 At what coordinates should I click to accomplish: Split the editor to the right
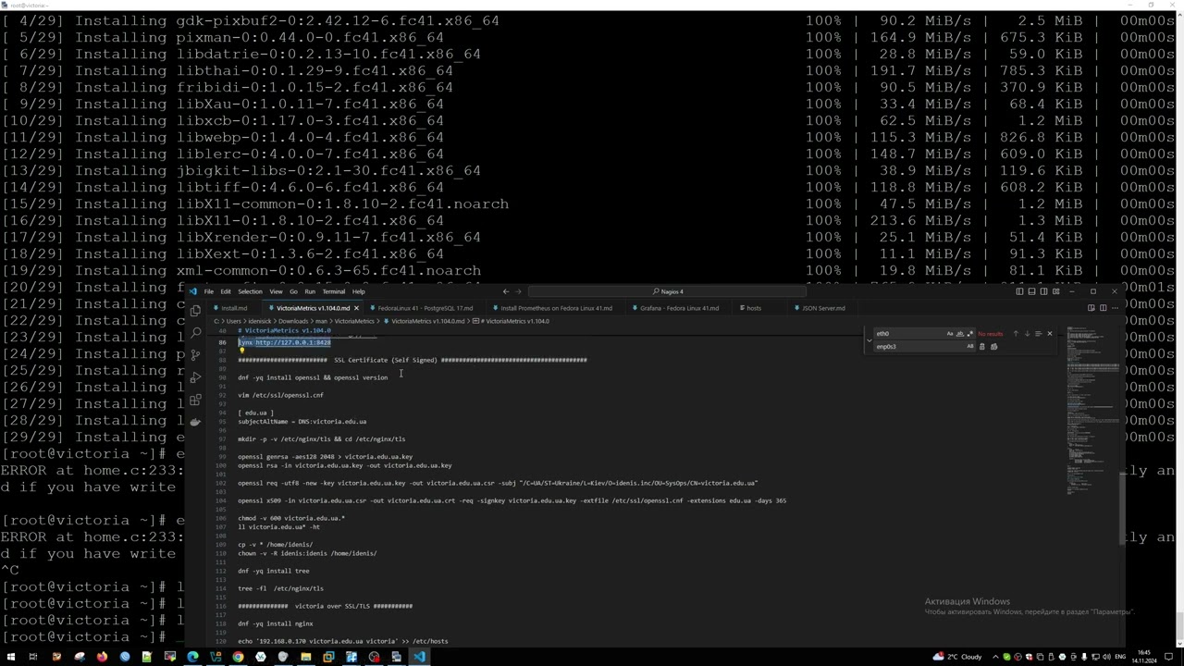(1104, 308)
